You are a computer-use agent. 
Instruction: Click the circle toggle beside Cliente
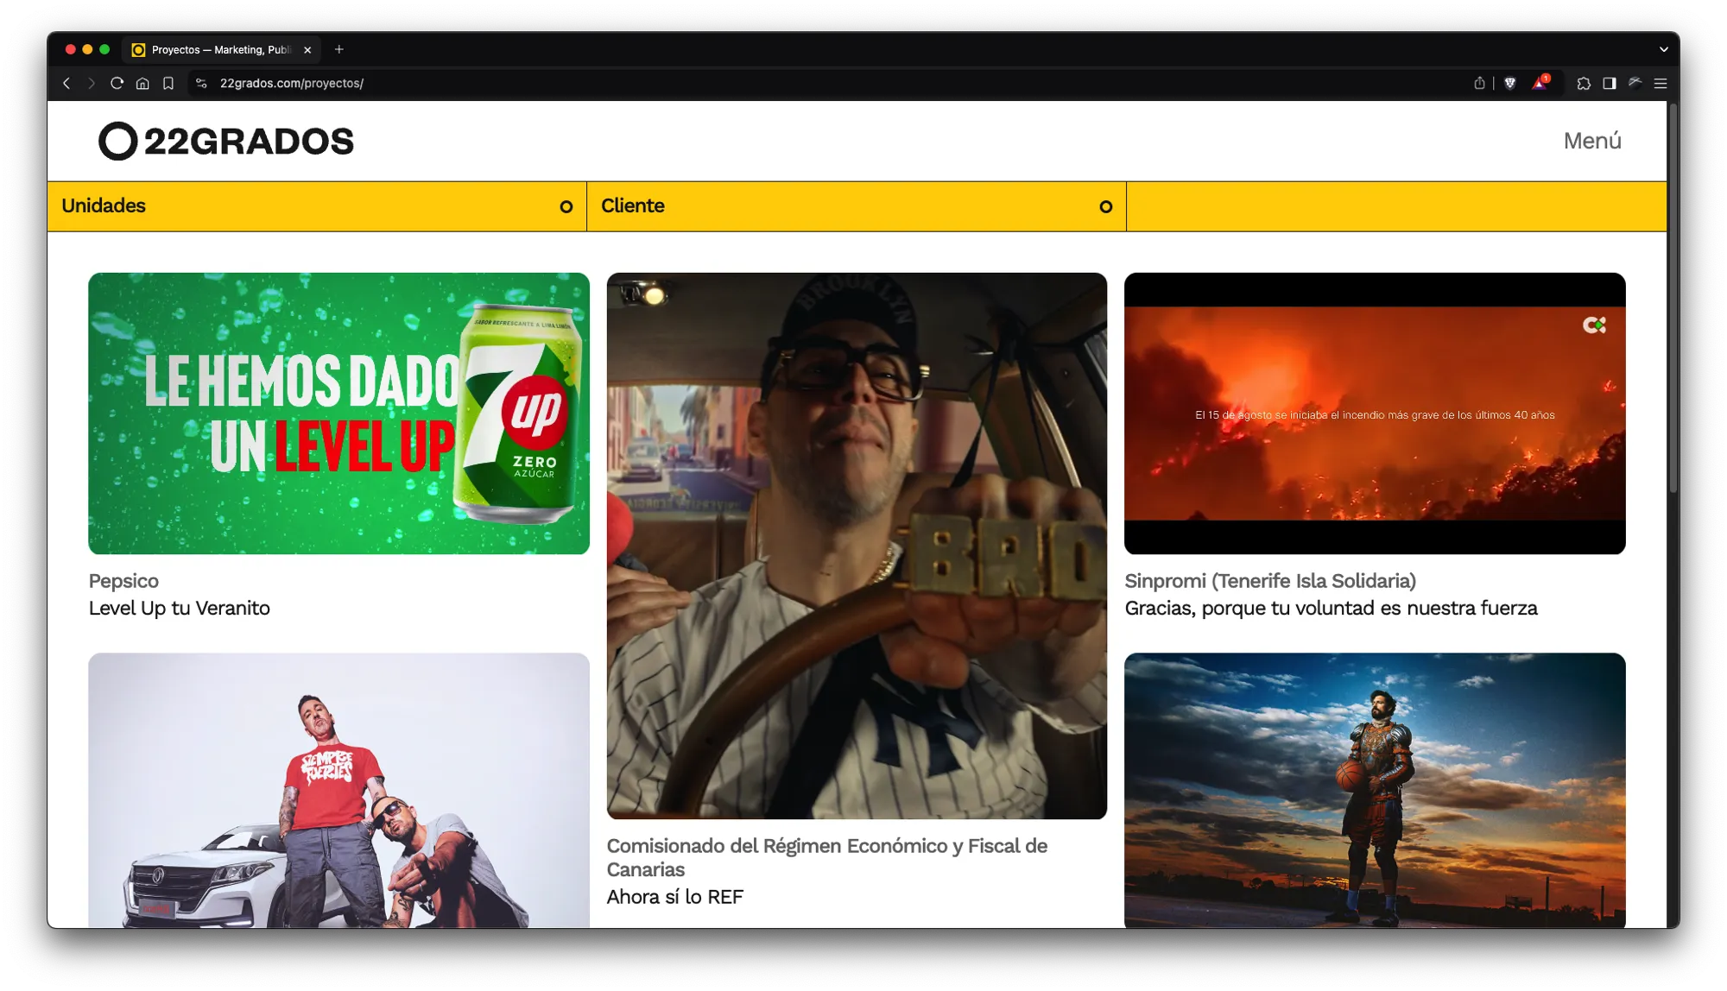coord(1106,207)
